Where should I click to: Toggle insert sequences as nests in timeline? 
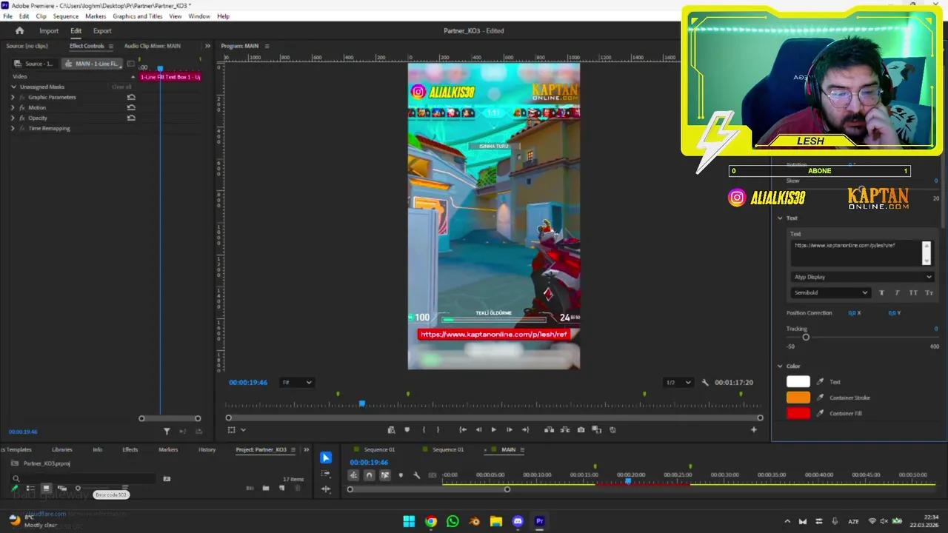pyautogui.click(x=354, y=475)
